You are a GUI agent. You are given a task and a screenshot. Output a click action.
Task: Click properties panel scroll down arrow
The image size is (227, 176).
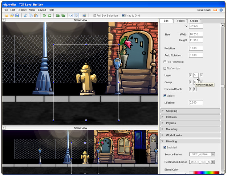tap(223, 172)
